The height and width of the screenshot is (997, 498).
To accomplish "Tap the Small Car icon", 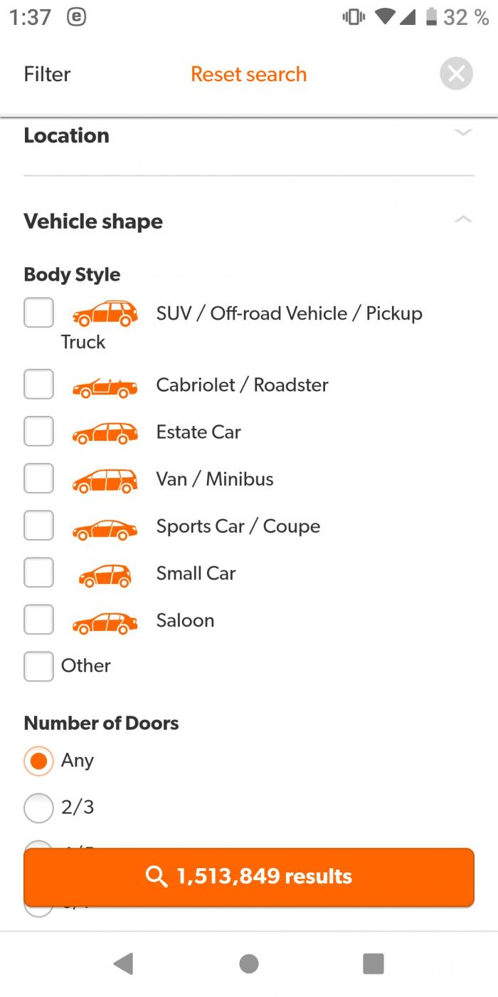I will point(105,574).
